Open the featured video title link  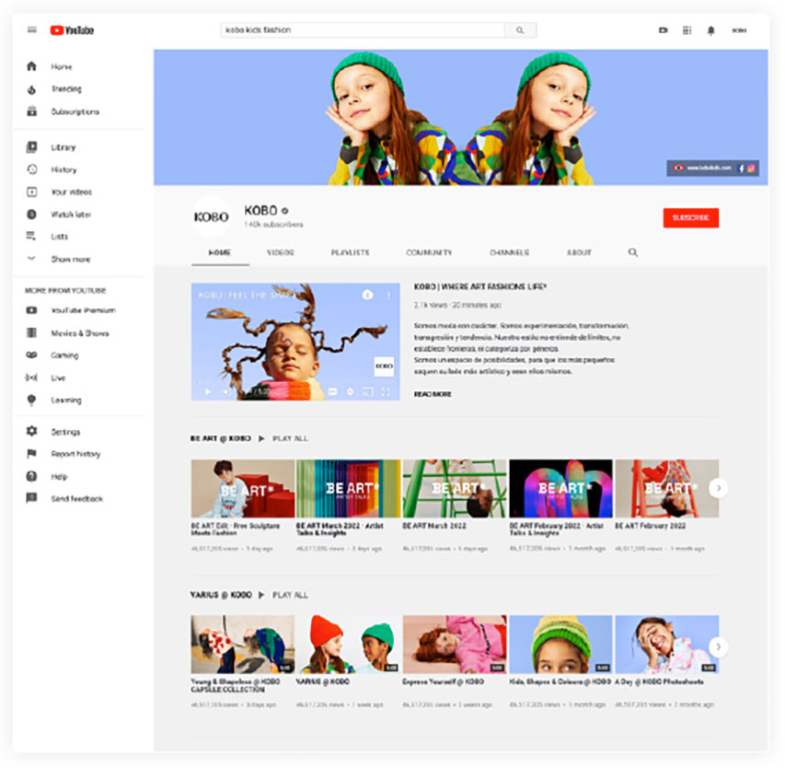479,286
